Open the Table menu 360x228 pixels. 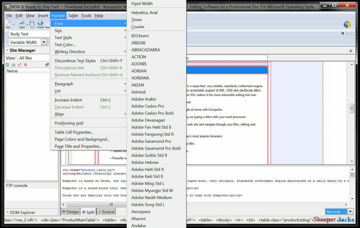pyautogui.click(x=73, y=15)
